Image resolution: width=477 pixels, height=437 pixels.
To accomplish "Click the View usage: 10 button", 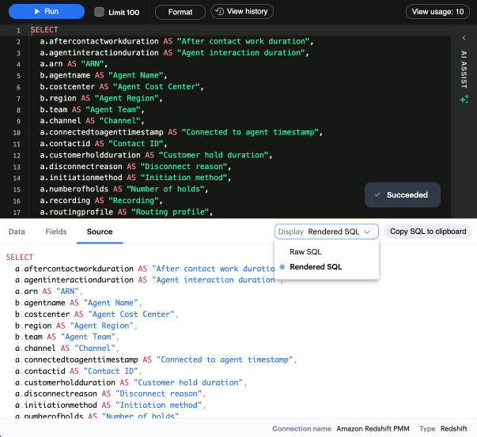I will pos(437,12).
